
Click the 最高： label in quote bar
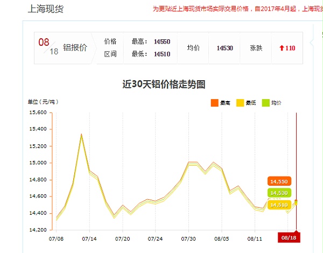[139, 41]
